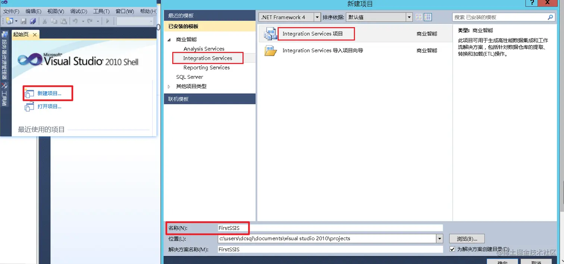Select the 商业智能 tree item
Image resolution: width=564 pixels, height=264 pixels.
(186, 40)
